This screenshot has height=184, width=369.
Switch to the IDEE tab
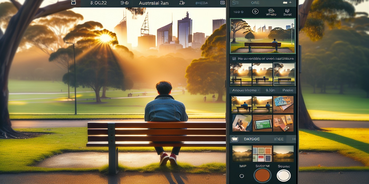[279, 139]
